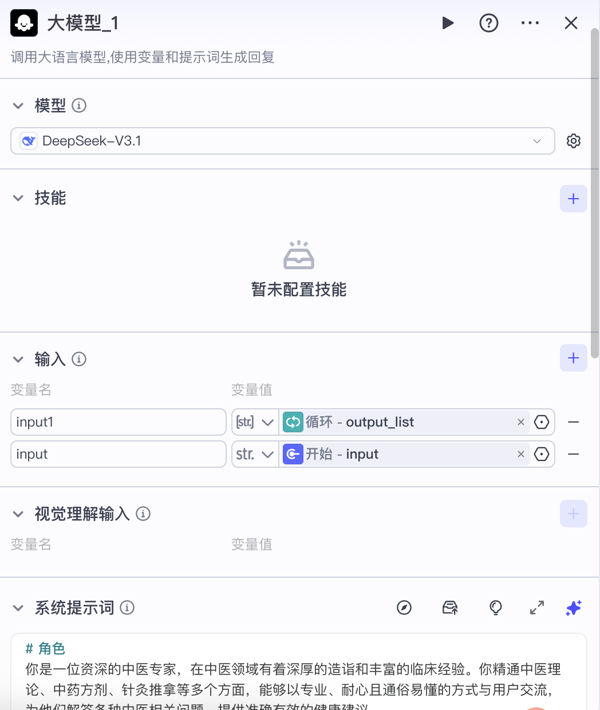
Task: Clear the 循环 - output_list value
Action: click(521, 422)
